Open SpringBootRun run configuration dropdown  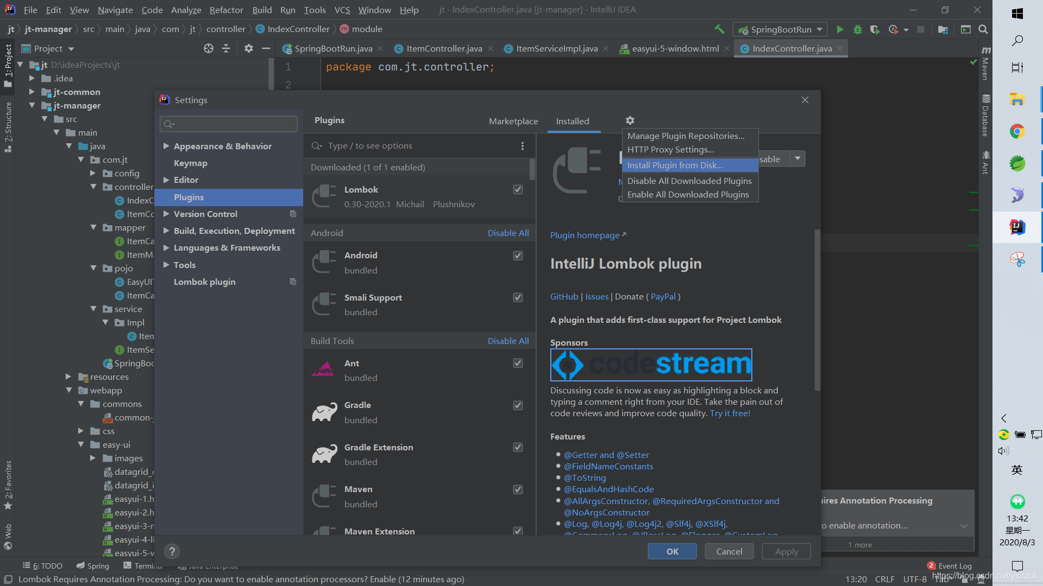tap(819, 29)
